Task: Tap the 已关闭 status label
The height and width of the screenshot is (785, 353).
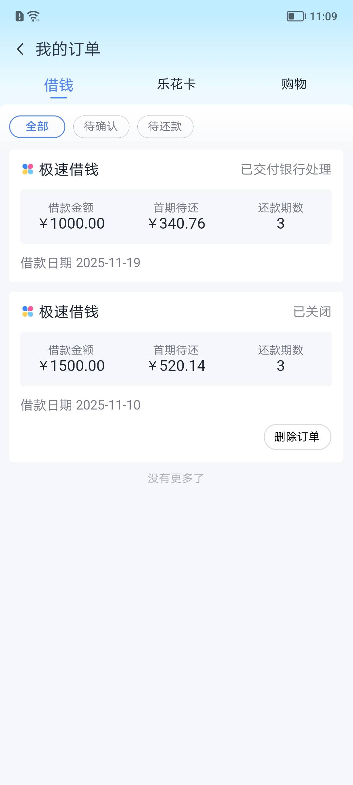Action: pyautogui.click(x=312, y=312)
